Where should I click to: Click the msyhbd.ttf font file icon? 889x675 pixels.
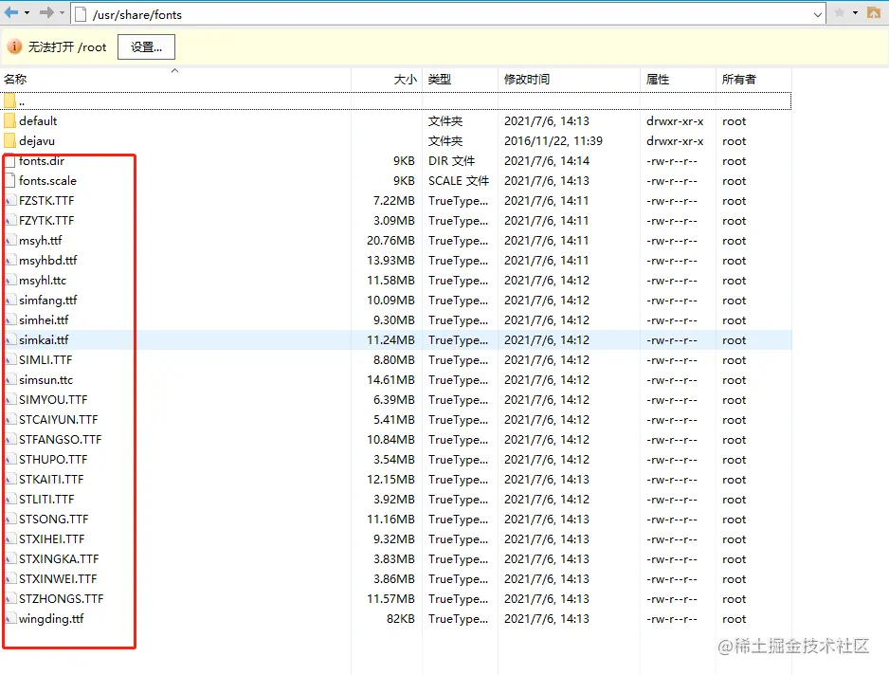click(x=9, y=261)
